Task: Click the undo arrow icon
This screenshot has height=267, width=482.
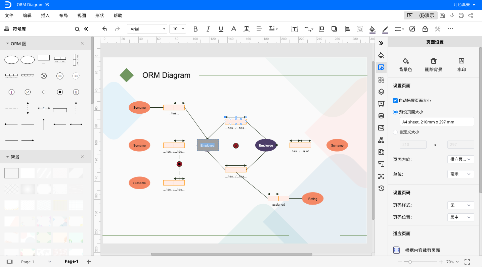Action: 105,29
